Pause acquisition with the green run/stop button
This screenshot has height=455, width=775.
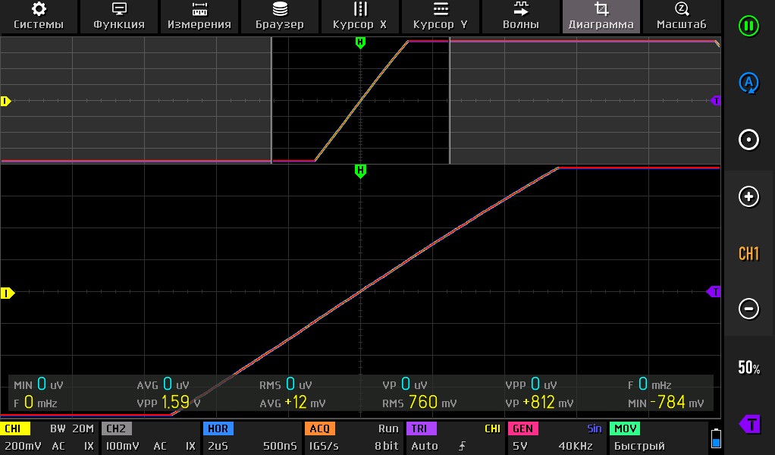748,26
